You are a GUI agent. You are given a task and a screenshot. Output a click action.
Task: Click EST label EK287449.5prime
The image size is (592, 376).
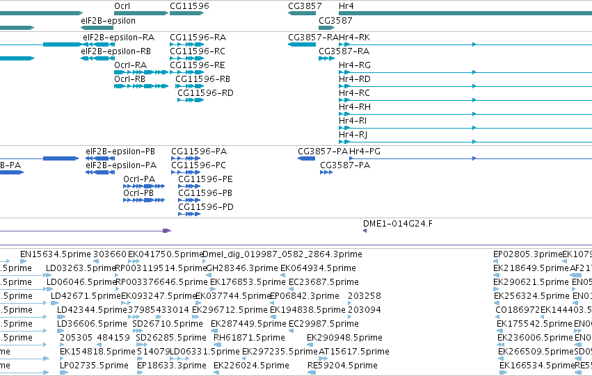[x=248, y=325]
